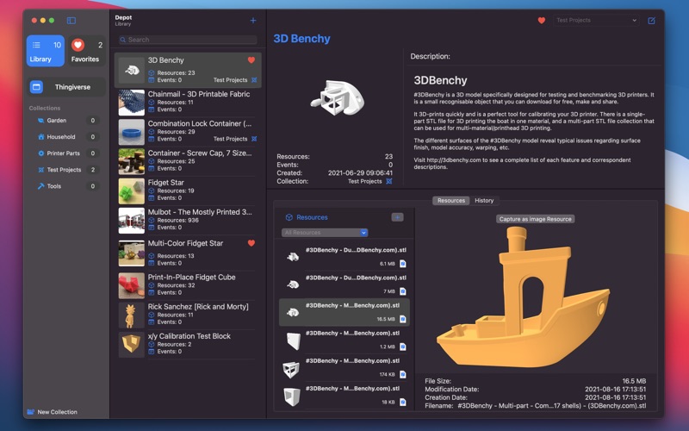Open the Test Projects collection dropdown
Viewport: 689px width, 431px height.
click(596, 20)
